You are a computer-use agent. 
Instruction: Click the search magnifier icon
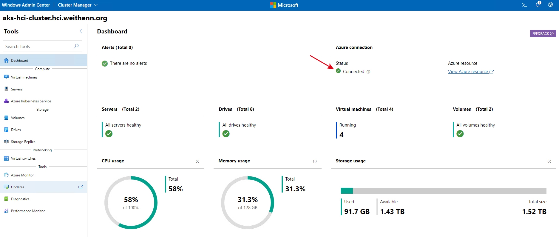click(x=76, y=46)
